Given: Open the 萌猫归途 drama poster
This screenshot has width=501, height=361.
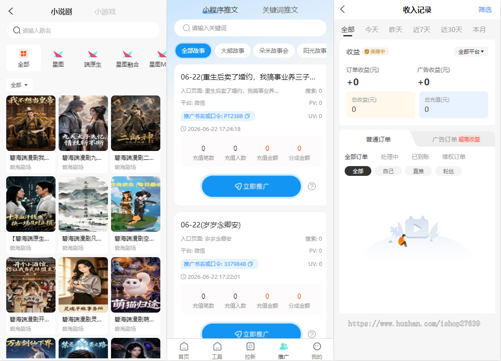Looking at the screenshot, I should pyautogui.click(x=135, y=285).
